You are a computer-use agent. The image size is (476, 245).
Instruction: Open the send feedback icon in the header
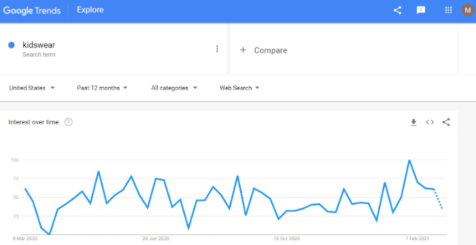pos(421,10)
